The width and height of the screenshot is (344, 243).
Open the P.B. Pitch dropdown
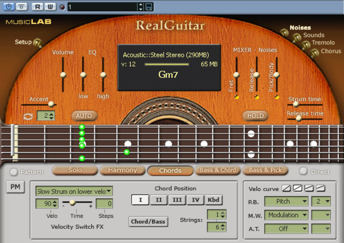pyautogui.click(x=286, y=201)
